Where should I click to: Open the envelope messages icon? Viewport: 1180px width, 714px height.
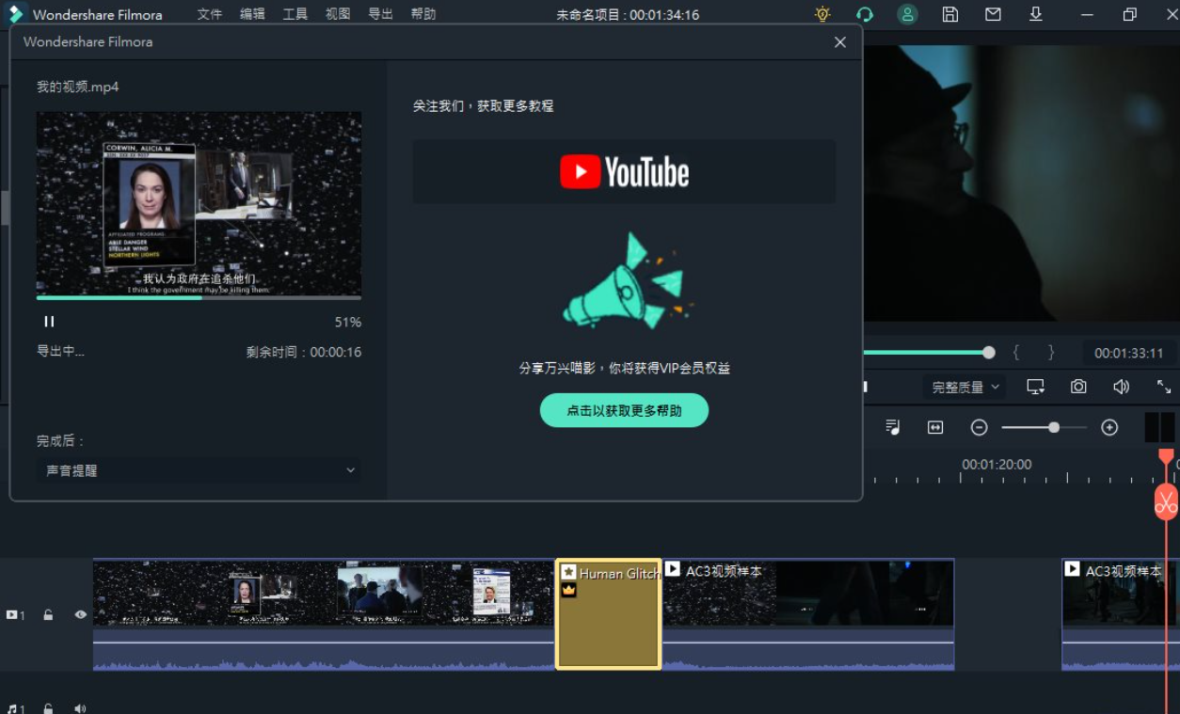click(x=993, y=14)
